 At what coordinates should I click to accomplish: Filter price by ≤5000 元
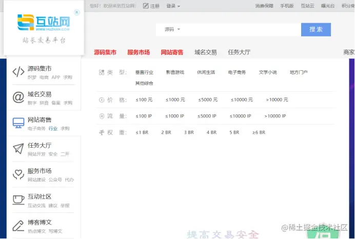(208, 100)
